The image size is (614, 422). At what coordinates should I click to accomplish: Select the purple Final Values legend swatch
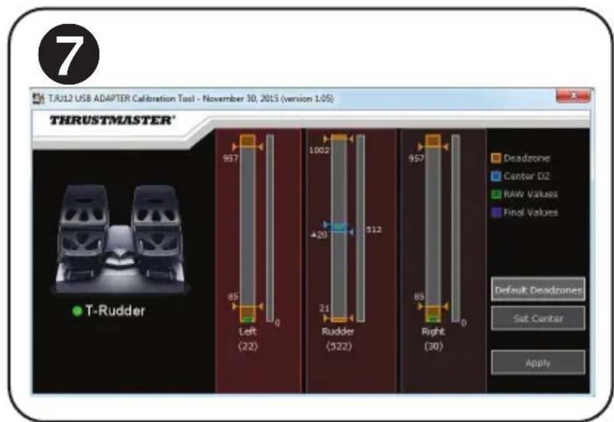click(x=496, y=213)
